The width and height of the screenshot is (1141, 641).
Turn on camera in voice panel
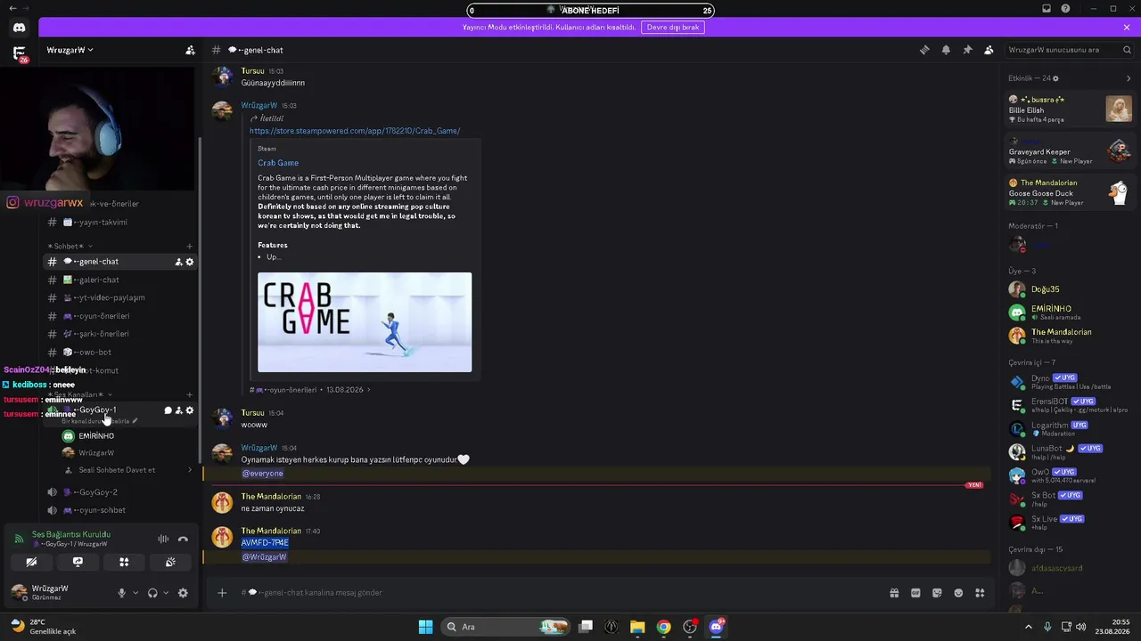click(31, 562)
